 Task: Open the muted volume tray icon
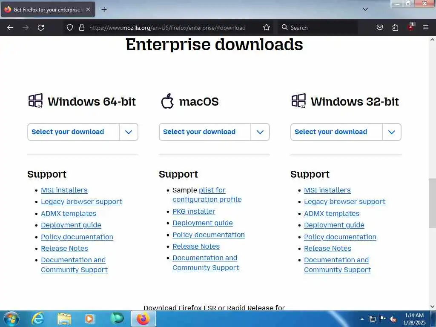(393, 319)
